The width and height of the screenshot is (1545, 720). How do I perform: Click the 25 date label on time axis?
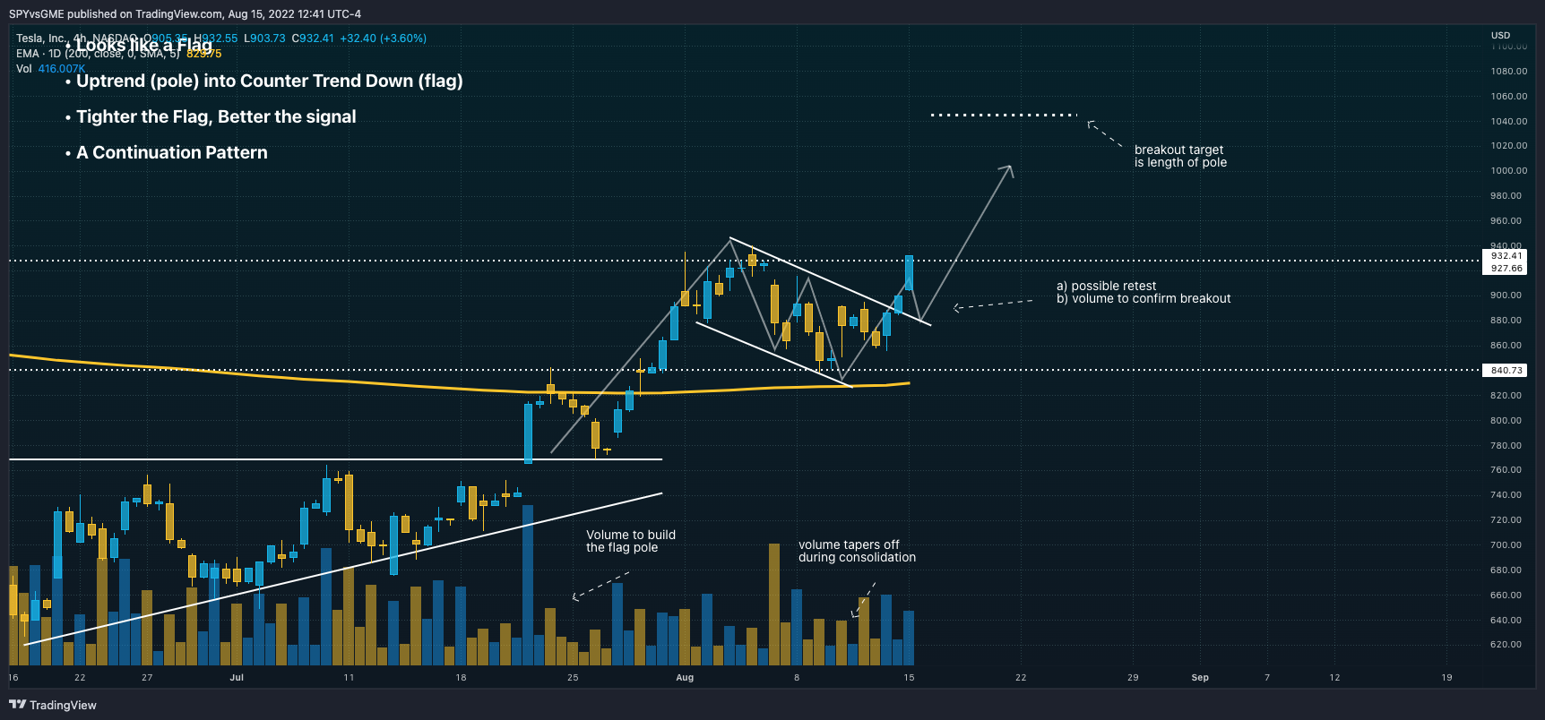click(573, 677)
